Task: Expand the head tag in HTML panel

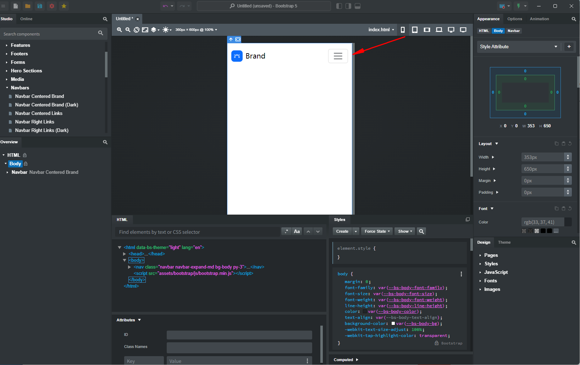Action: pos(125,254)
